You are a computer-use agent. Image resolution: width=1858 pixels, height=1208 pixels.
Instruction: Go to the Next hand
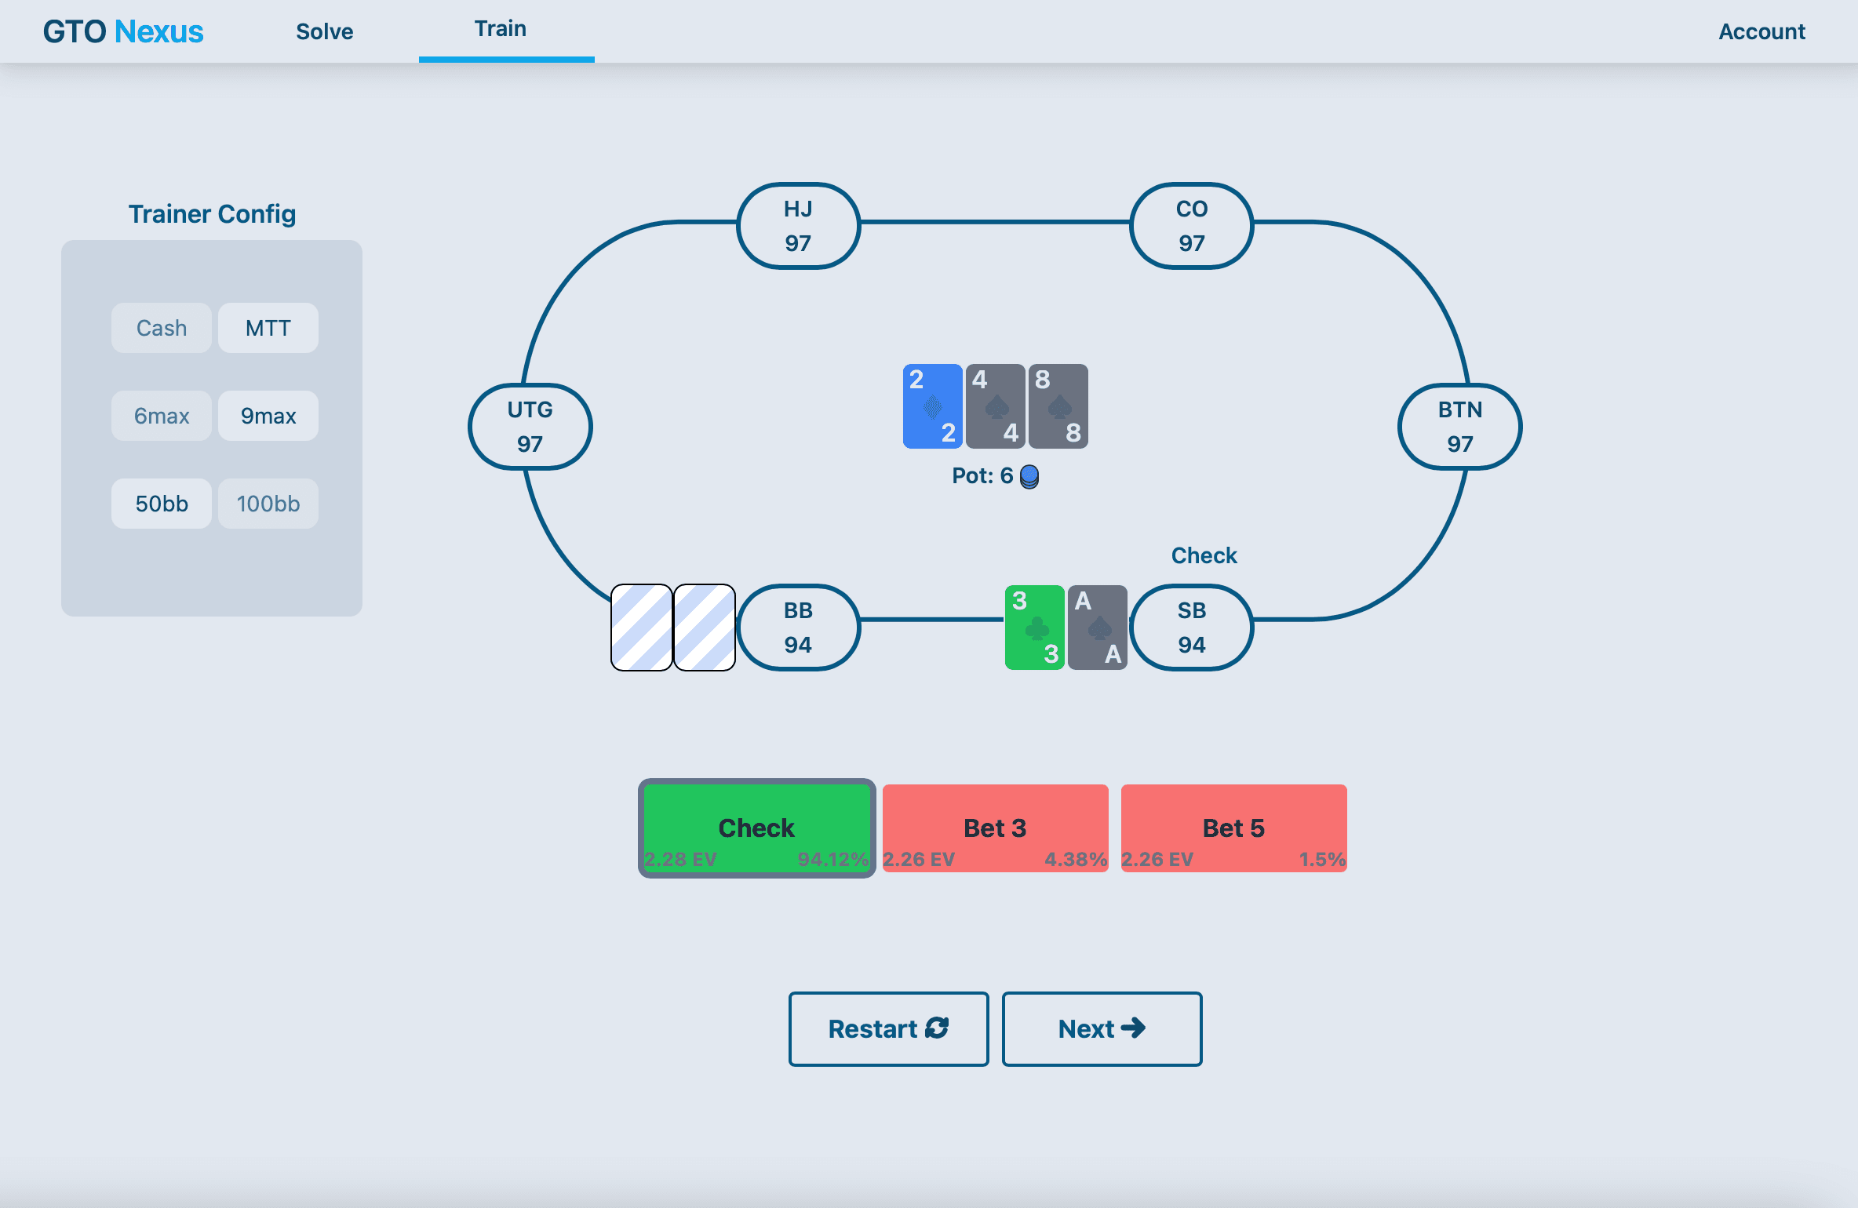tap(1102, 1028)
